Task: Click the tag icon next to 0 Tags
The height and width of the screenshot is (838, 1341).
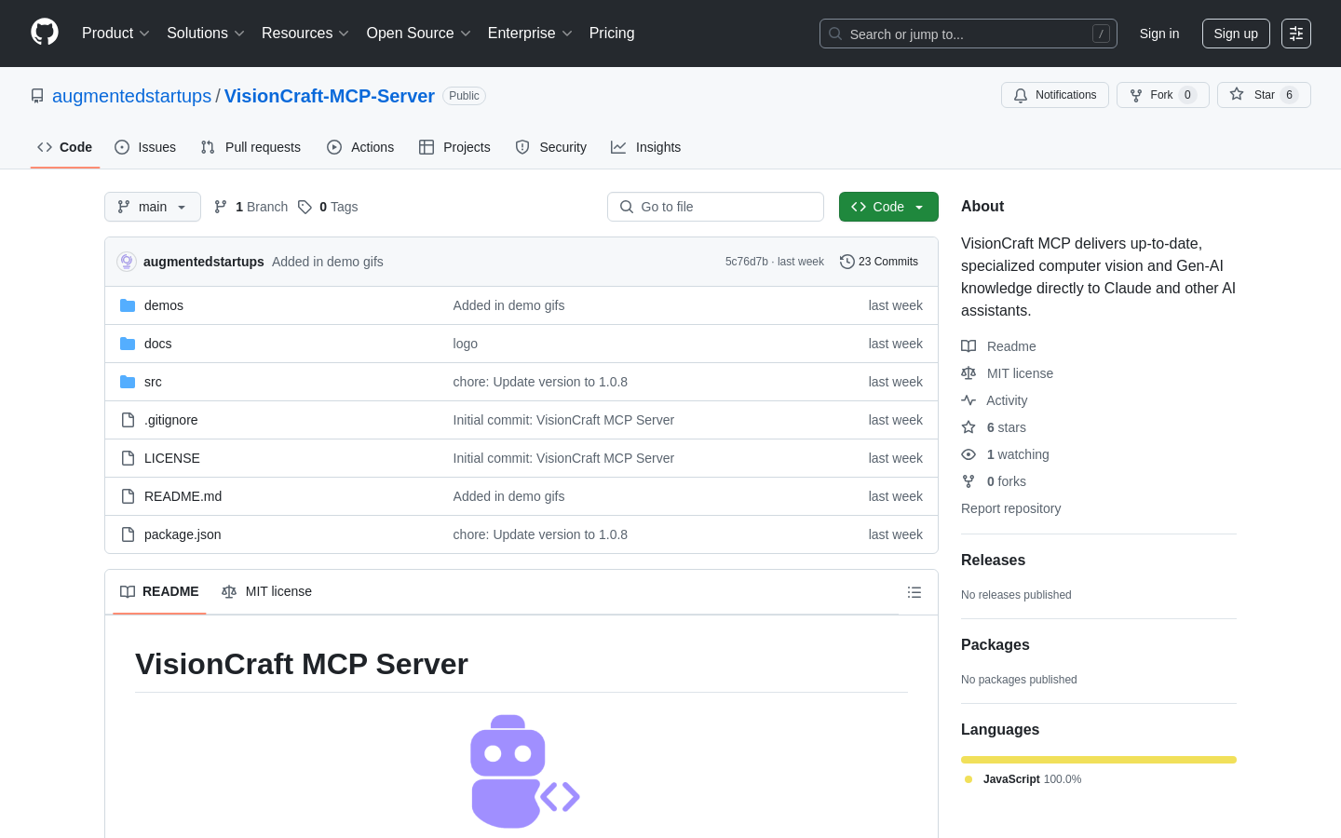Action: click(305, 207)
